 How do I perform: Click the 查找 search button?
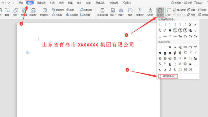tap(127, 3)
